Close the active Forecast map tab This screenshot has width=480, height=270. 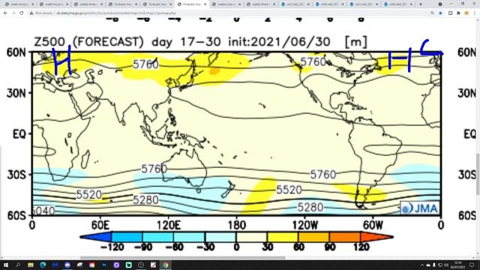205,4
